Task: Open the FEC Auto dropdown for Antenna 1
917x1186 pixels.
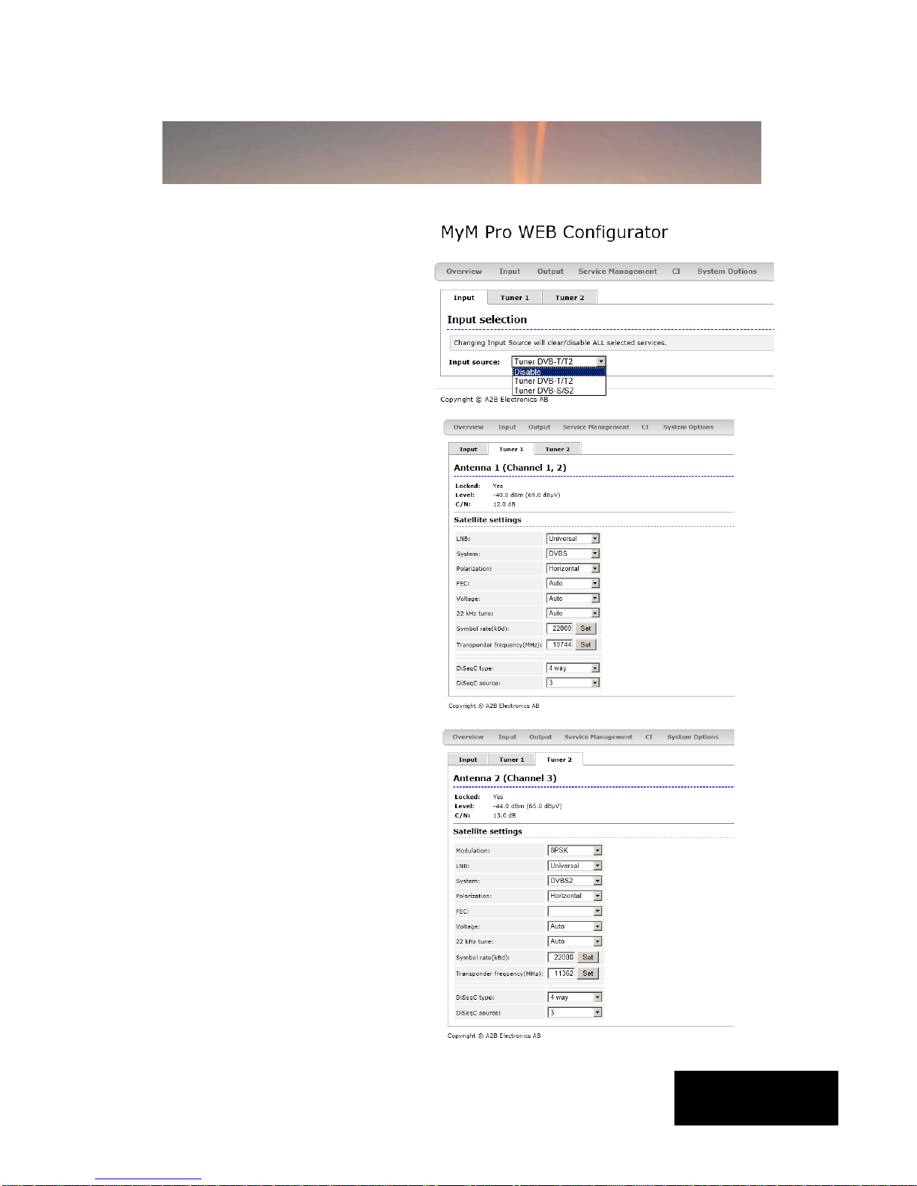Action: pos(573,583)
